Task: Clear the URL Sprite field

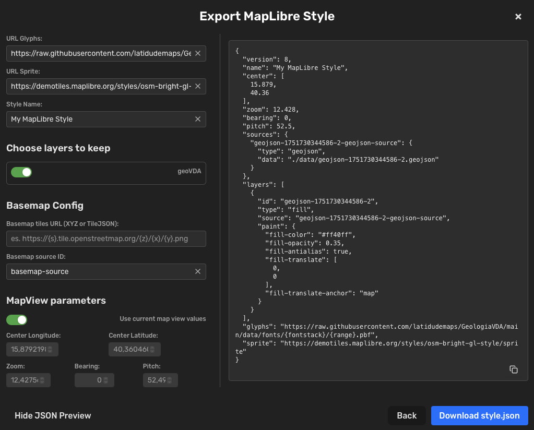Action: click(198, 86)
